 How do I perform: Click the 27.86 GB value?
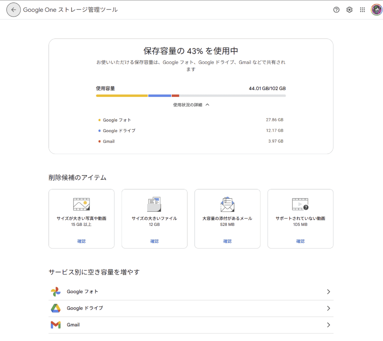[274, 120]
